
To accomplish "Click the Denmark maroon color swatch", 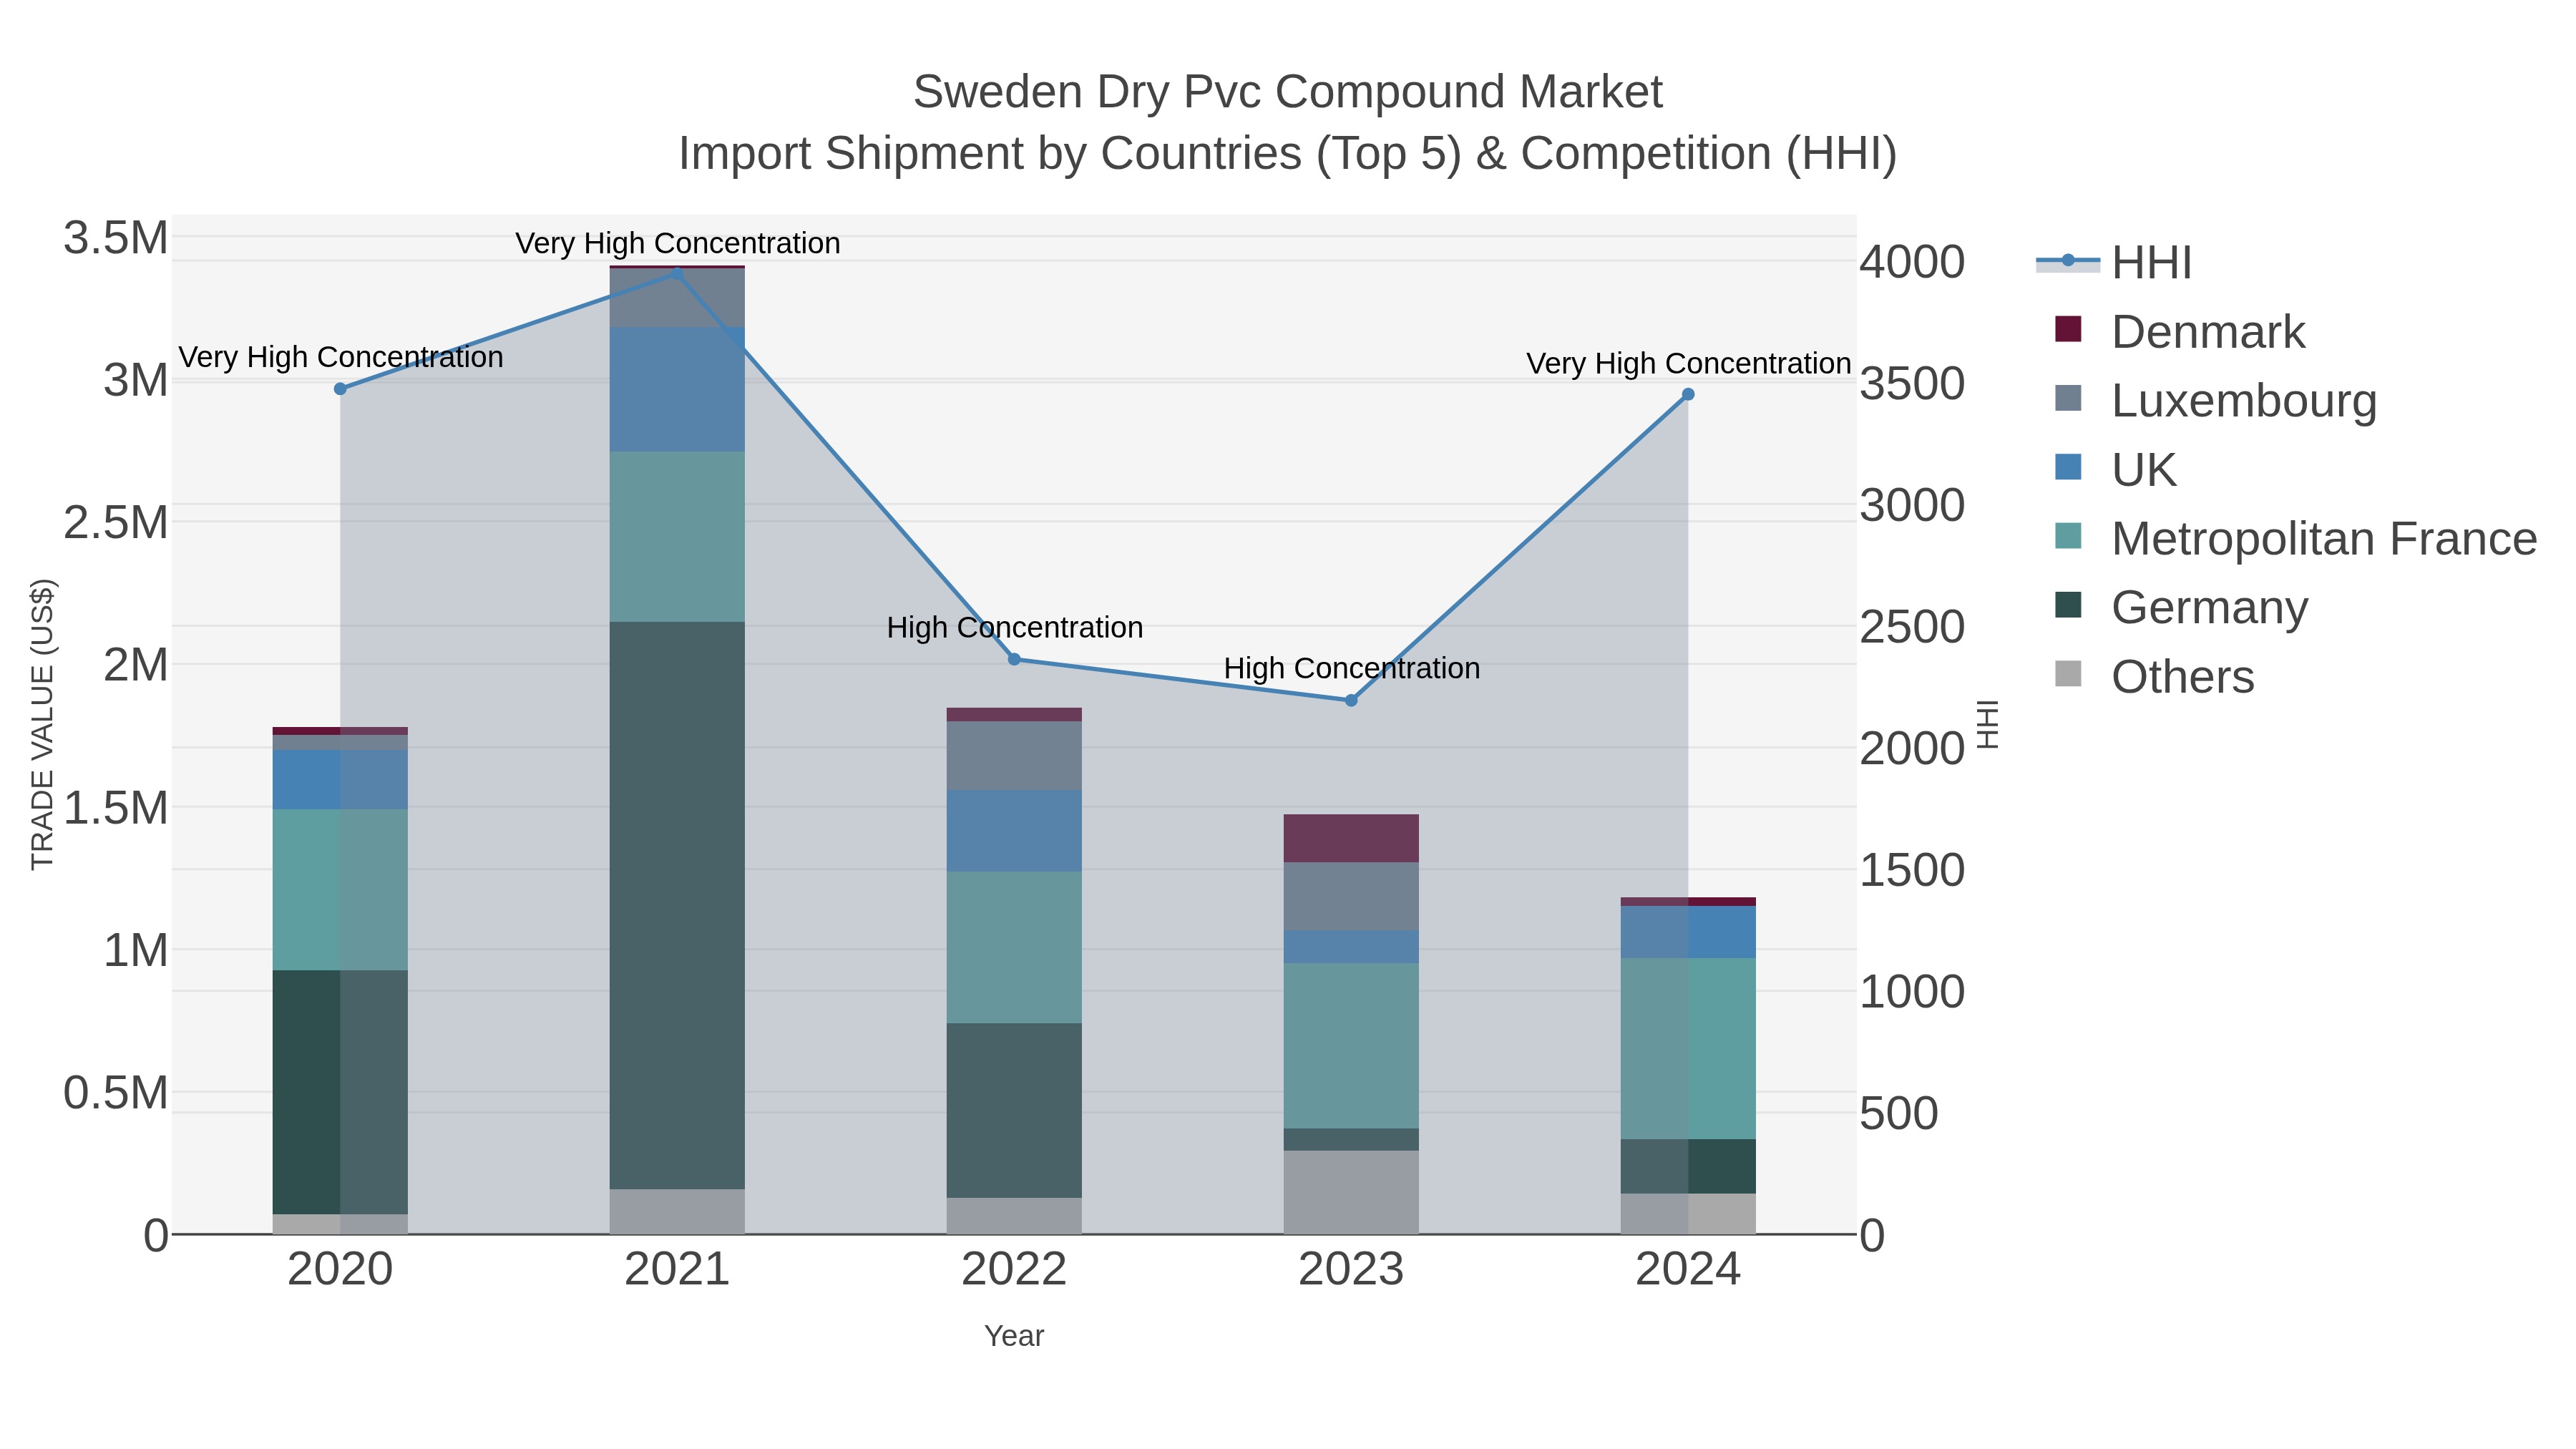I will pyautogui.click(x=2068, y=329).
